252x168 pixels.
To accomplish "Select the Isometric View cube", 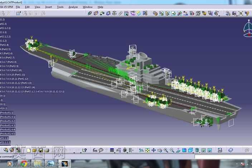I will tap(190, 150).
